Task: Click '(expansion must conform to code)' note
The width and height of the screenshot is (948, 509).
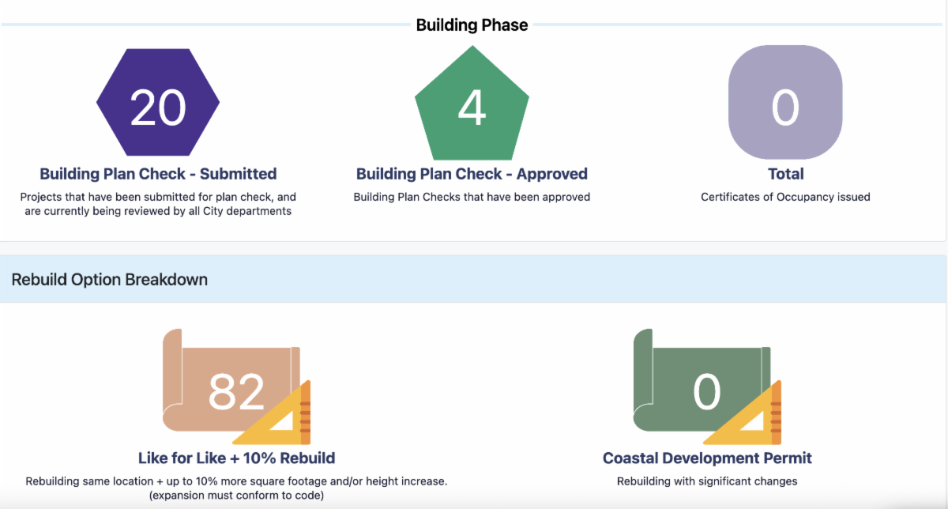Action: [236, 496]
